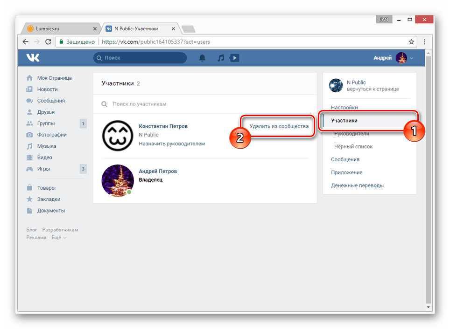Click the Андрей name in header
The height and width of the screenshot is (329, 450).
click(383, 58)
